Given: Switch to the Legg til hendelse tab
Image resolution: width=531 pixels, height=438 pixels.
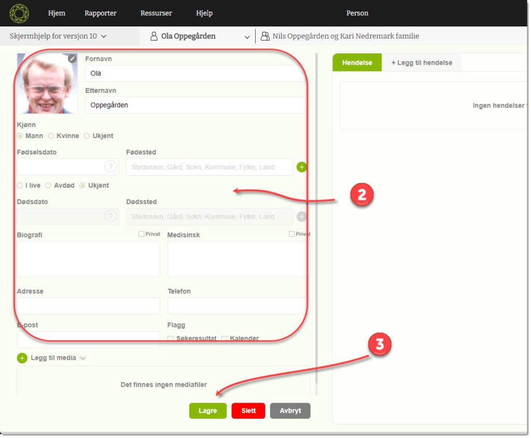Looking at the screenshot, I should [x=421, y=63].
